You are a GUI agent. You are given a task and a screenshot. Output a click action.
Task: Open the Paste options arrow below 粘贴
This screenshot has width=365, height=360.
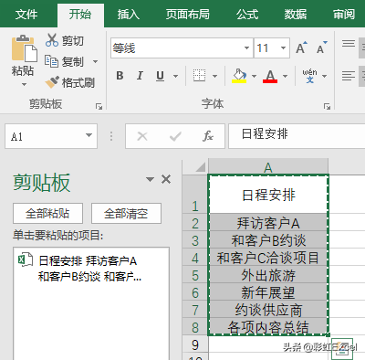pos(24,84)
